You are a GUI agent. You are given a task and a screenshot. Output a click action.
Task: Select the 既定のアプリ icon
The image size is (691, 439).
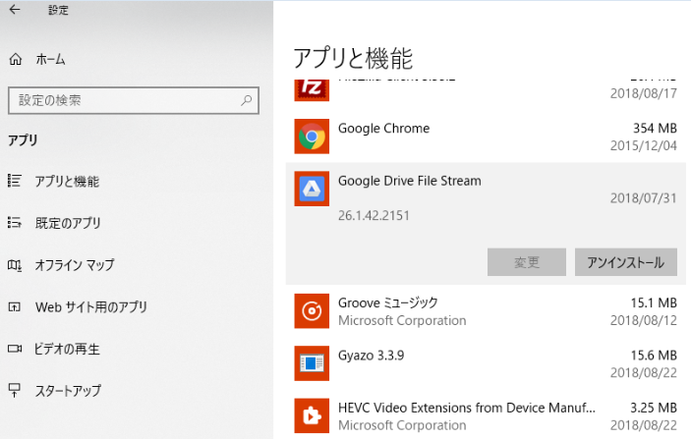click(x=14, y=222)
